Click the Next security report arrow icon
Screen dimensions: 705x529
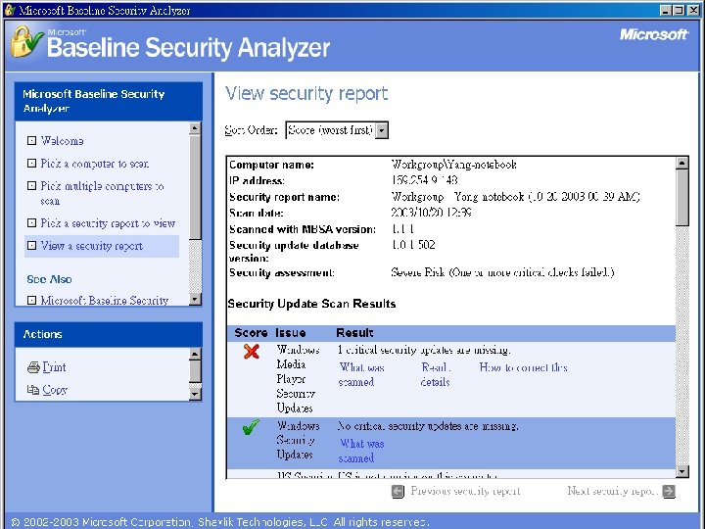click(669, 491)
